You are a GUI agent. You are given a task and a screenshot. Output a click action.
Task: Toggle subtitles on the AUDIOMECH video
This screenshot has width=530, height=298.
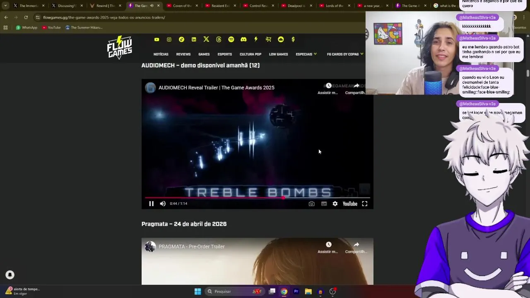click(324, 204)
